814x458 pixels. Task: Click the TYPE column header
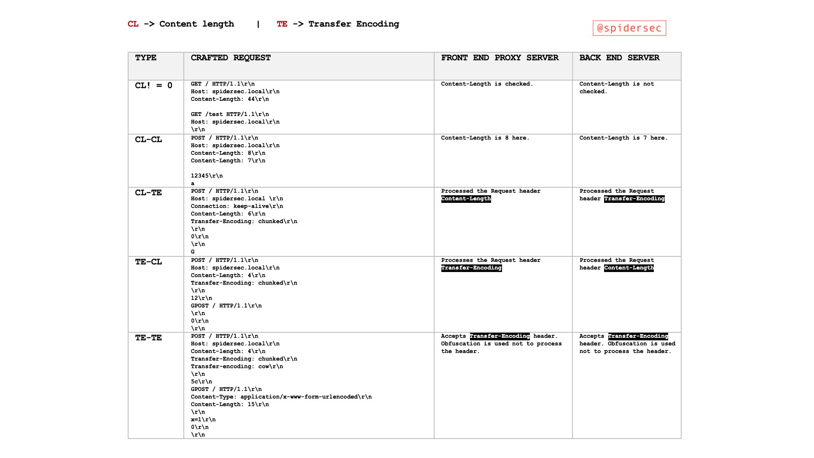(146, 58)
